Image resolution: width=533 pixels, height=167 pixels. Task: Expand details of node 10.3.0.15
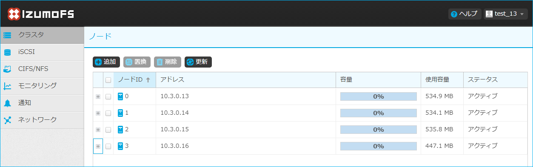coord(98,130)
